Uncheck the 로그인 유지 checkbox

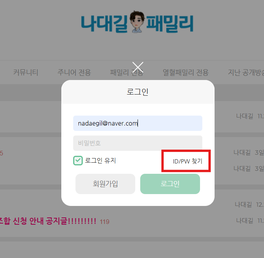tap(78, 160)
